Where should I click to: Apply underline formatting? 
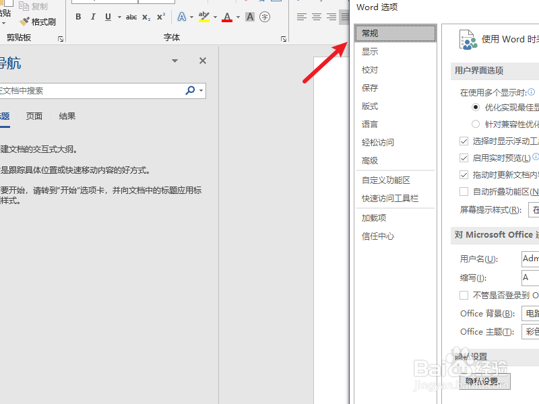108,17
